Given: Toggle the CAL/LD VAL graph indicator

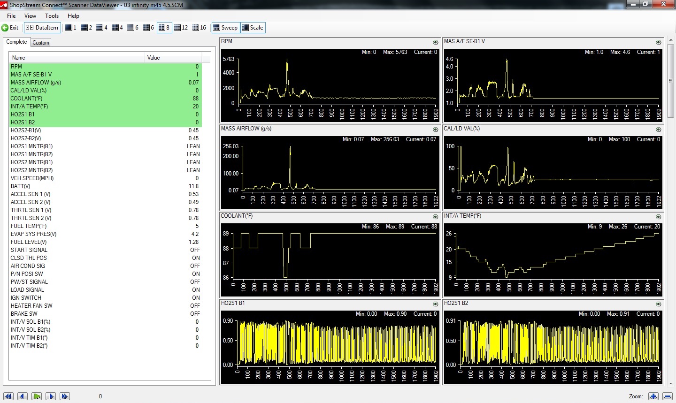Looking at the screenshot, I should [658, 129].
